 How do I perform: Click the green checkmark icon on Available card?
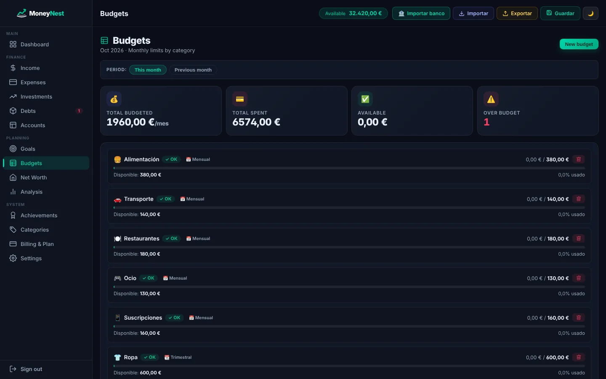(x=365, y=99)
